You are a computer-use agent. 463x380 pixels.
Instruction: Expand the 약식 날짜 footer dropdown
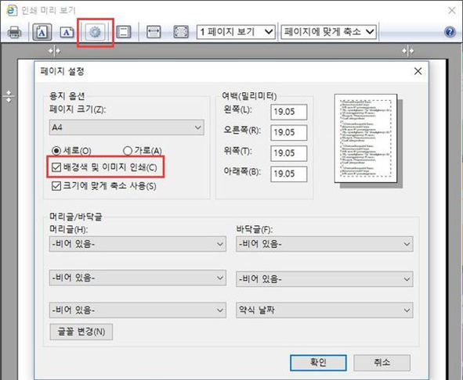[x=324, y=310]
